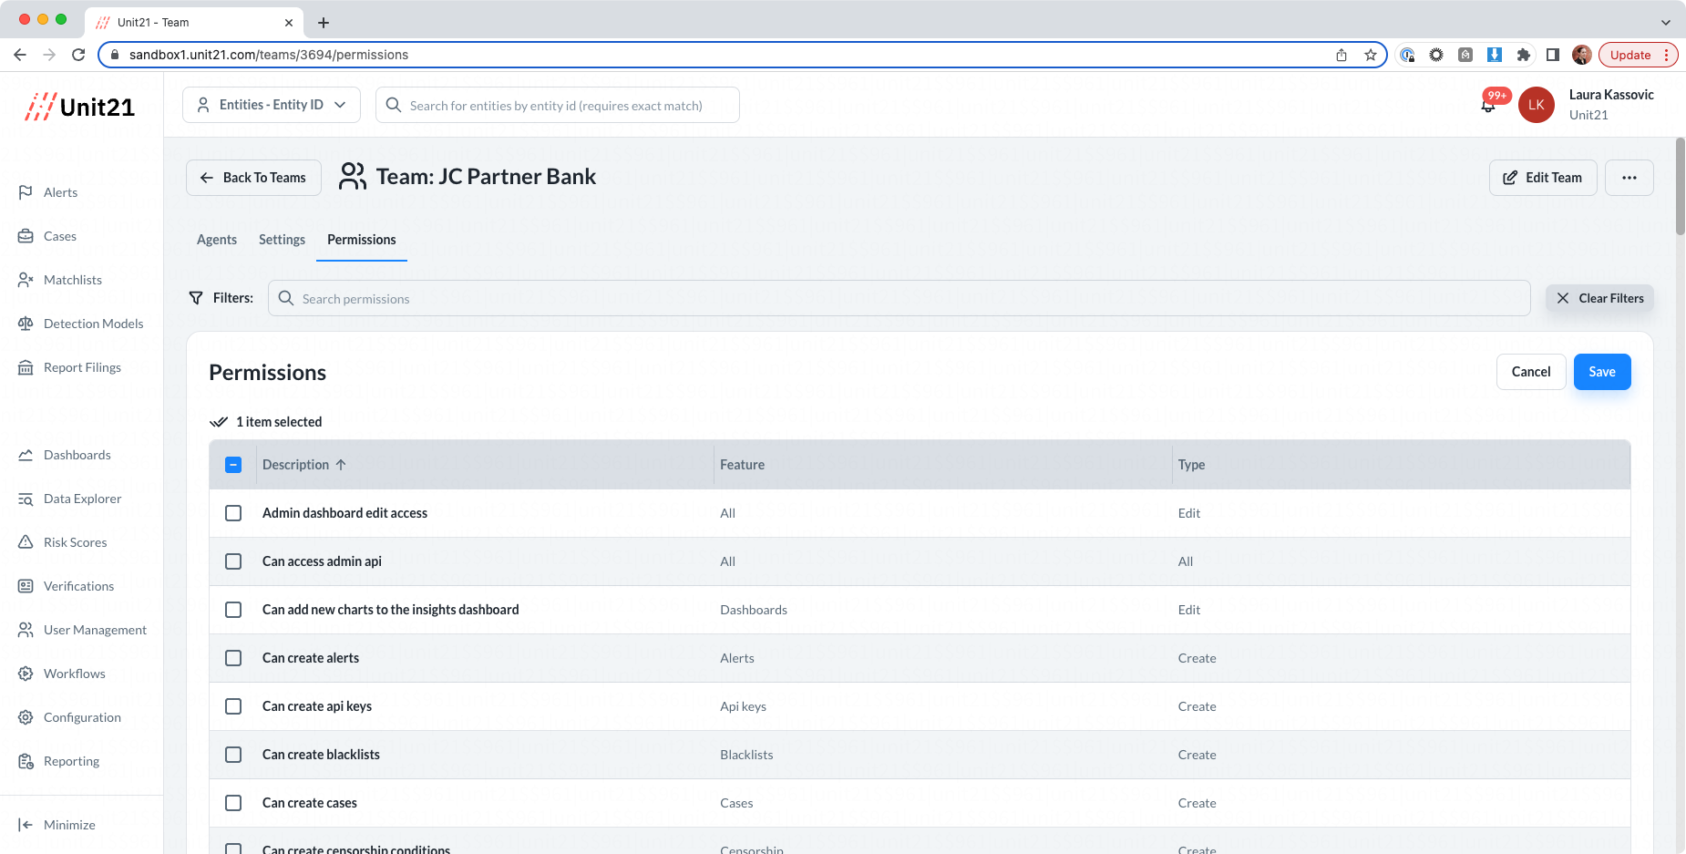
Task: Select the Permissions tab
Action: coord(362,240)
